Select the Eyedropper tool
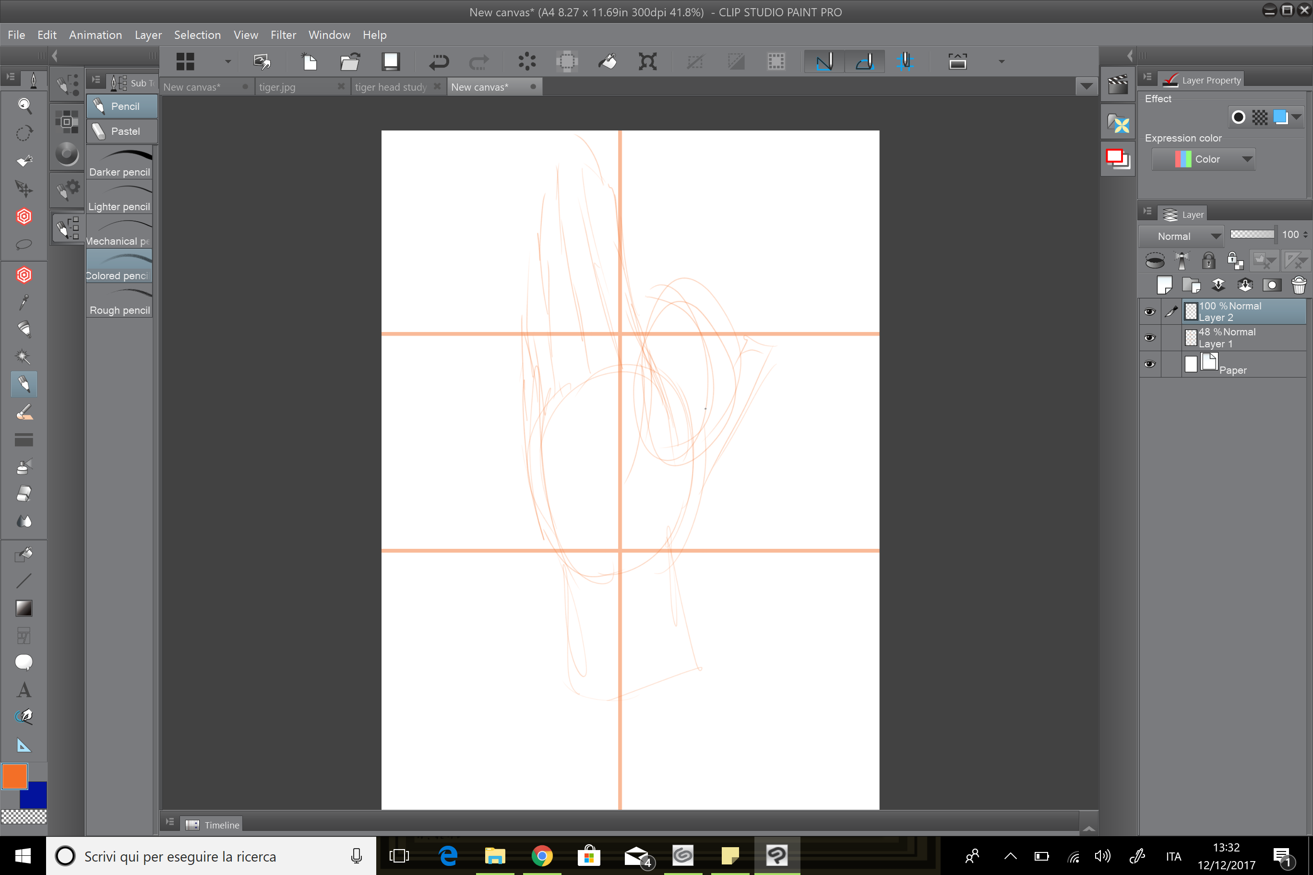Image resolution: width=1313 pixels, height=875 pixels. (x=24, y=301)
